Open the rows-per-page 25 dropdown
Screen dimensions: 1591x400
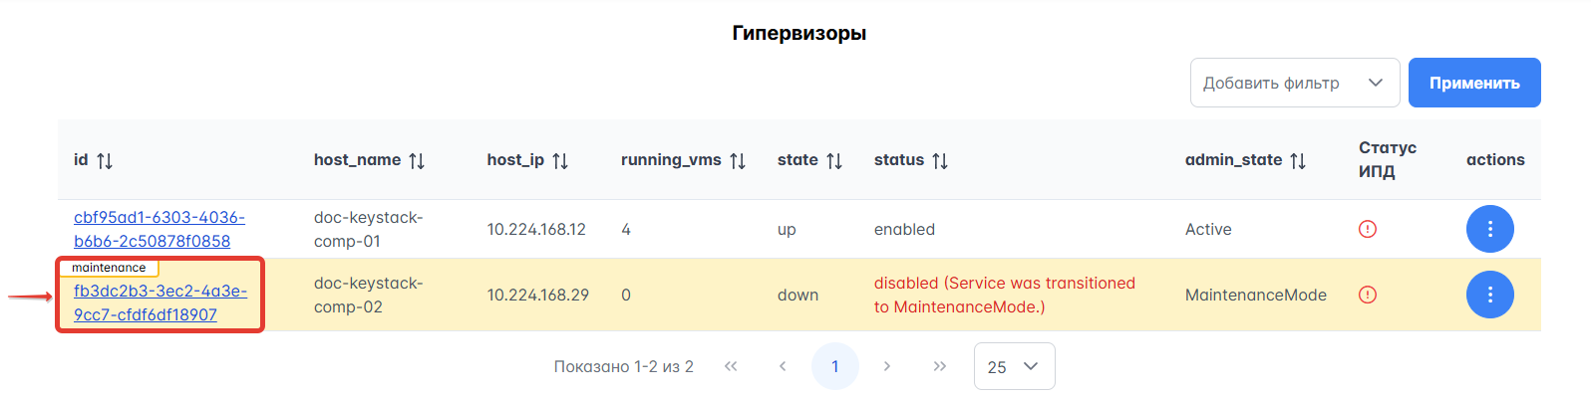1014,366
